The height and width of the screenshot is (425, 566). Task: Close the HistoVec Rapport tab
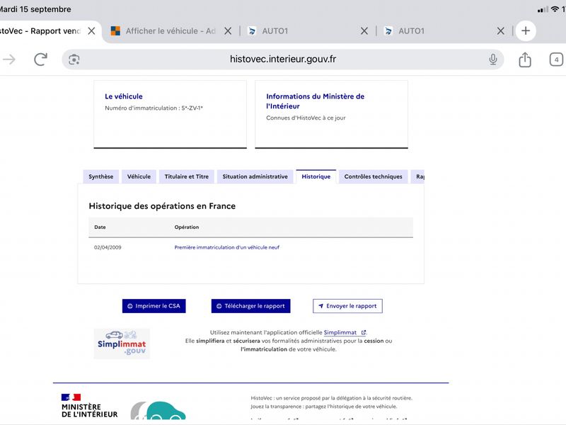click(92, 31)
